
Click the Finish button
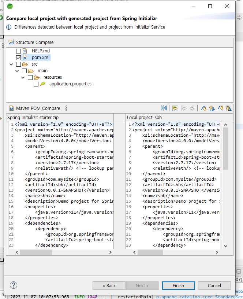(179, 285)
